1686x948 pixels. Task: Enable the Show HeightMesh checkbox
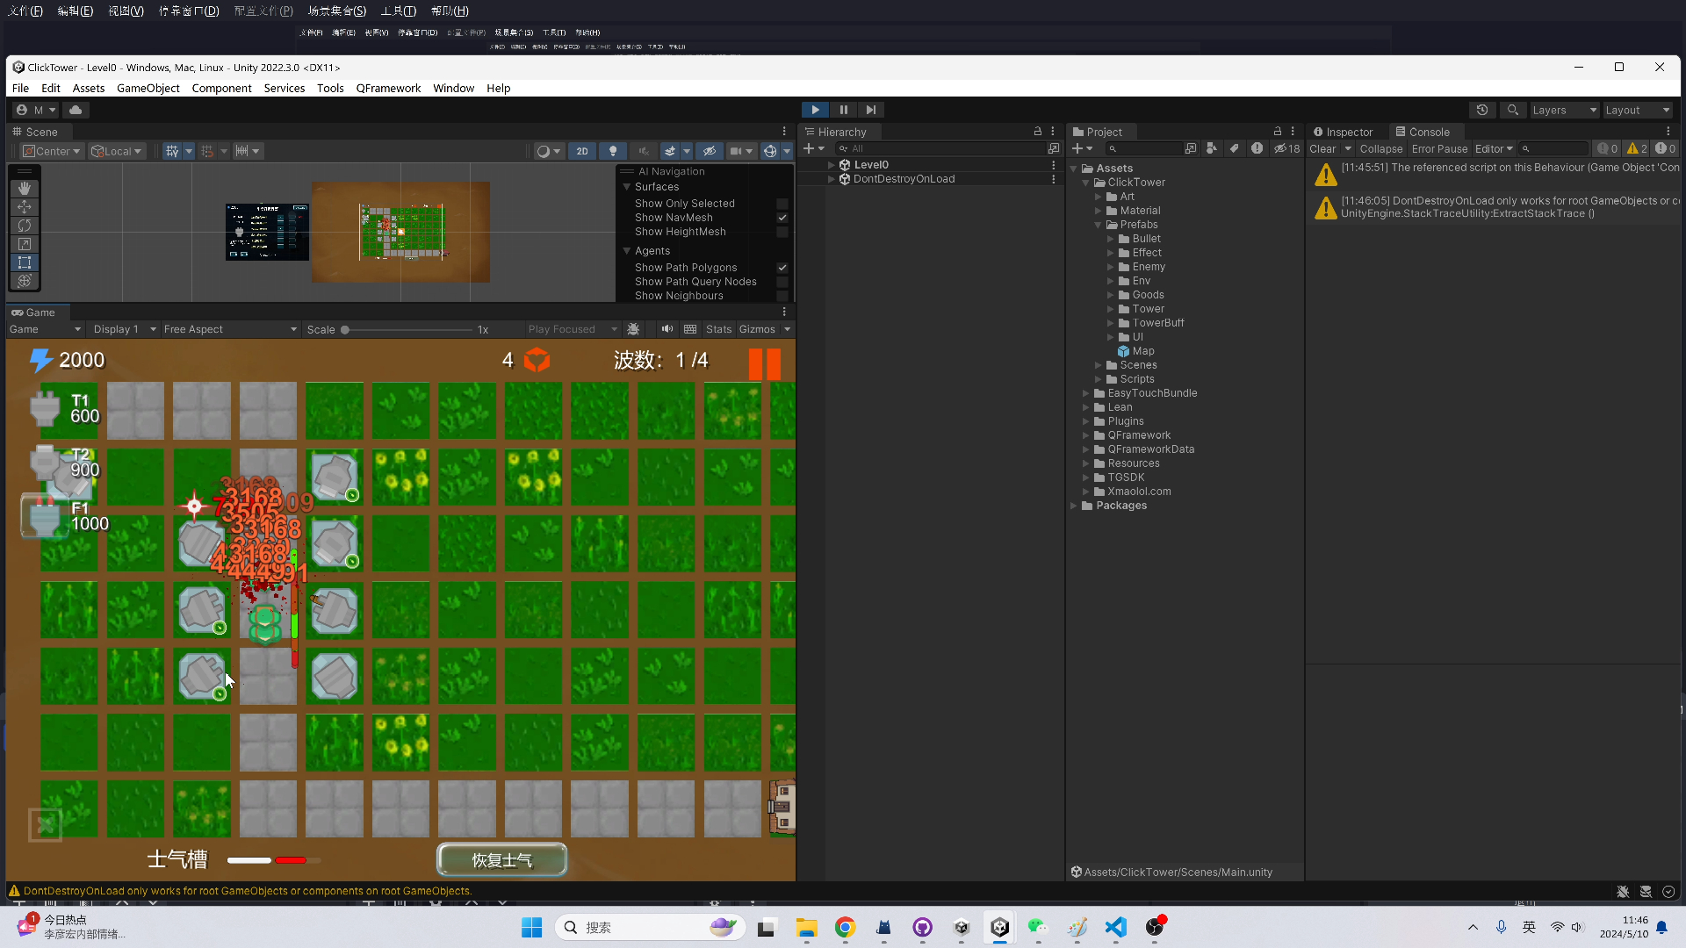click(x=782, y=232)
